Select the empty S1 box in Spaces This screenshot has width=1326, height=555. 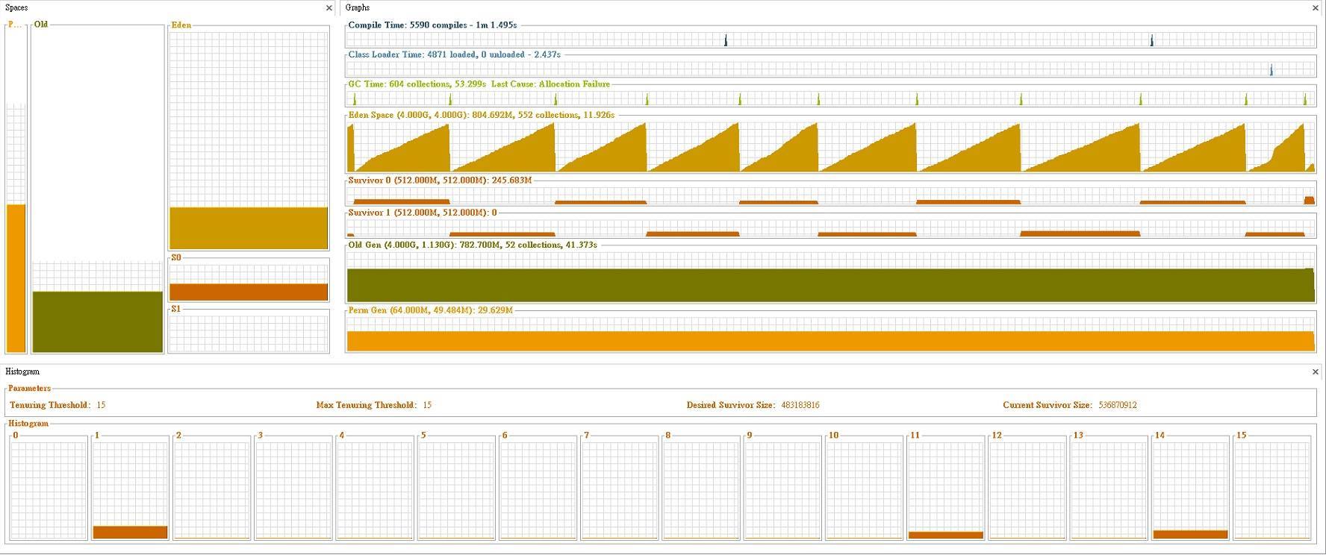tap(249, 333)
